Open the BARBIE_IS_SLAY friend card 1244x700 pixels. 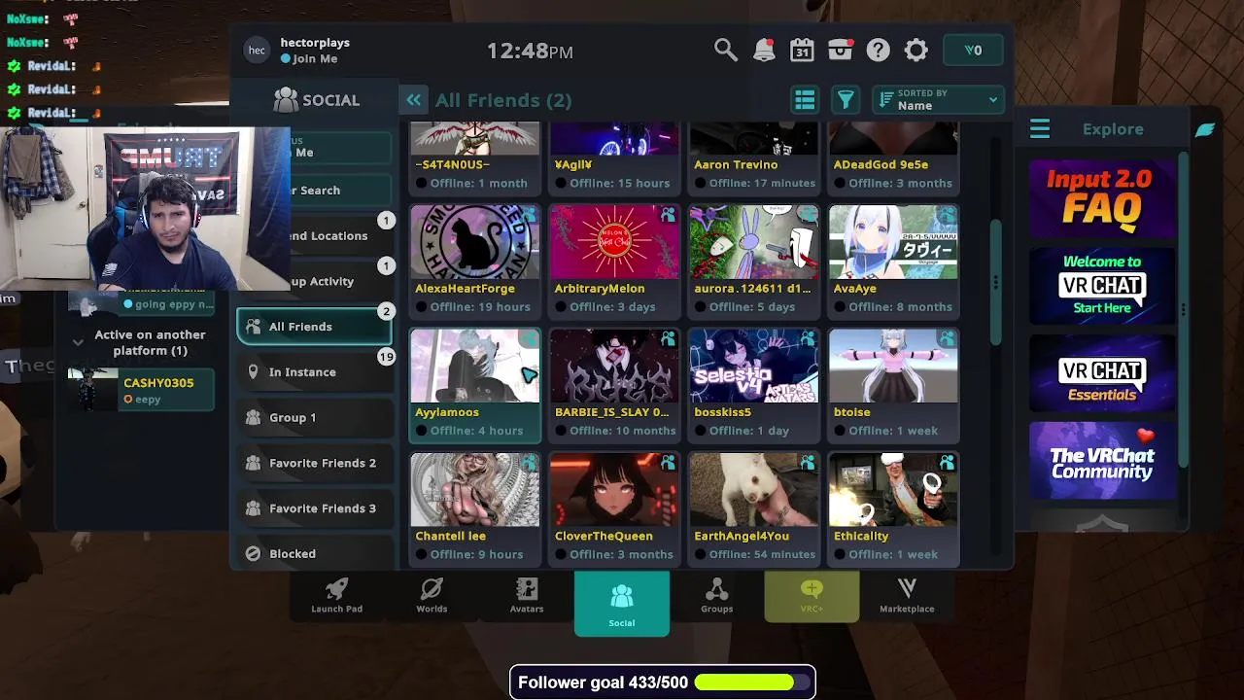[614, 385]
